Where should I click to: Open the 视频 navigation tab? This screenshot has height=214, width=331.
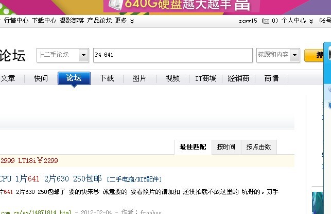point(172,78)
